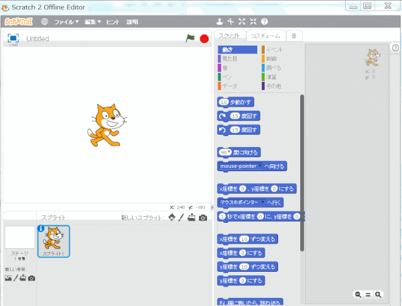Paint a new backdrop
Screen dimensions: 402x306
pyautogui.click(x=15, y=278)
